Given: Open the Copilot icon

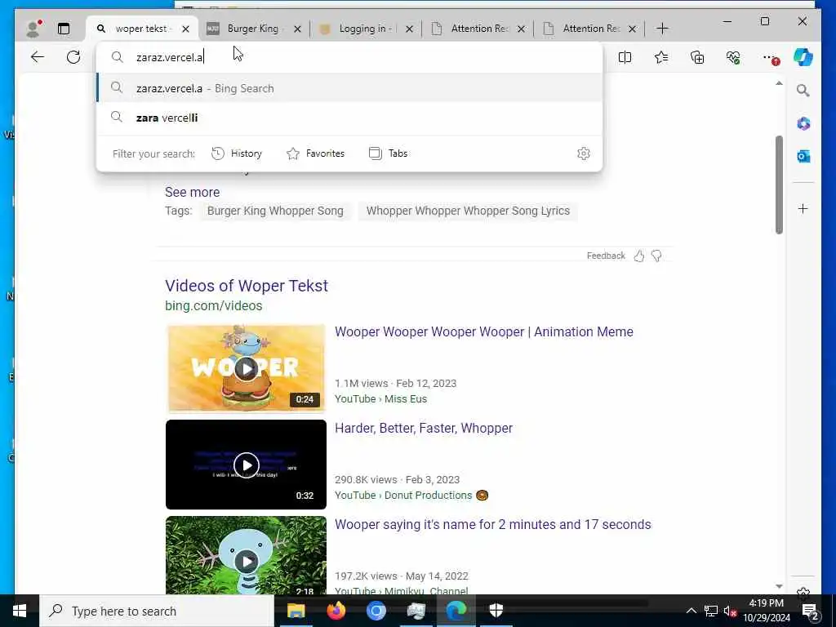Looking at the screenshot, I should tap(803, 57).
